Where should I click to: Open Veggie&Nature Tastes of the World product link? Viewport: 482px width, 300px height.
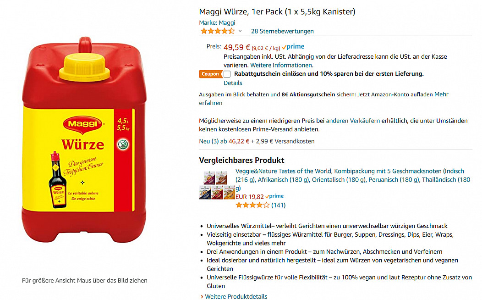coord(353,179)
